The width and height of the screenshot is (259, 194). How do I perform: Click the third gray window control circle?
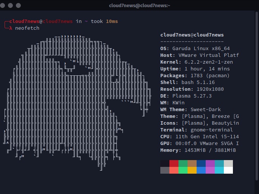click(18, 5)
